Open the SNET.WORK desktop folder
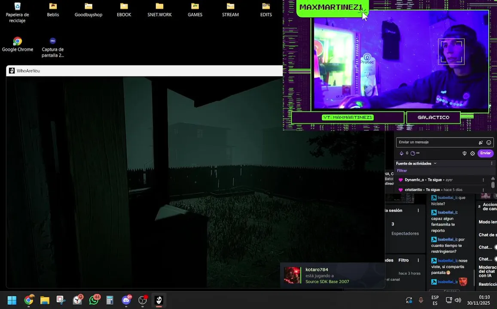 click(159, 10)
